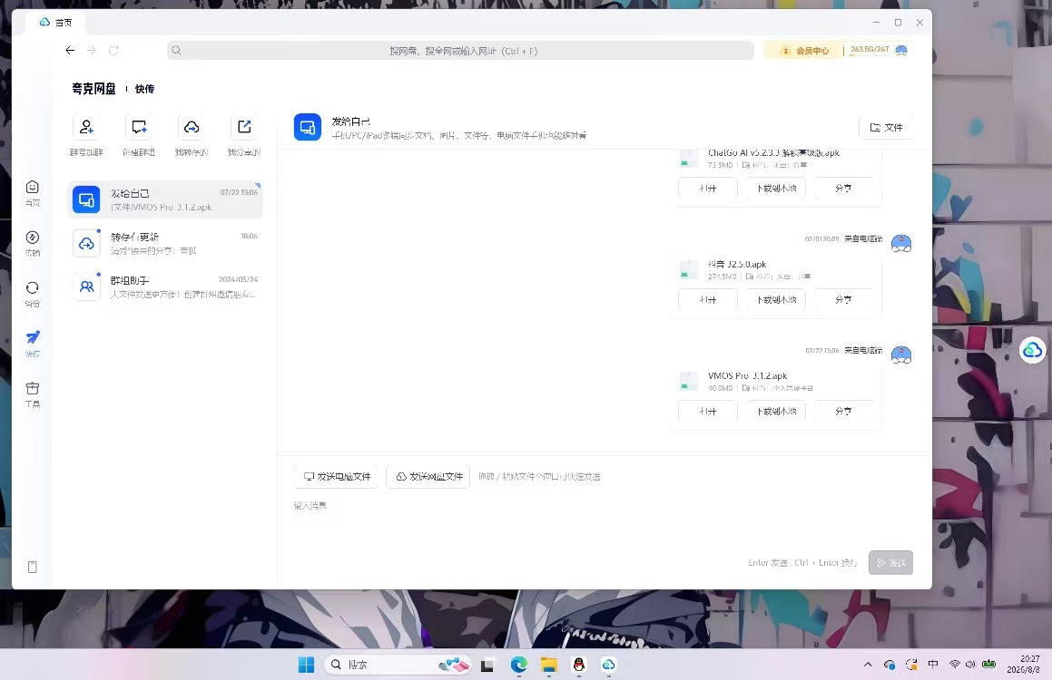Focus the top search address bar
The width and height of the screenshot is (1052, 680).
(x=460, y=50)
